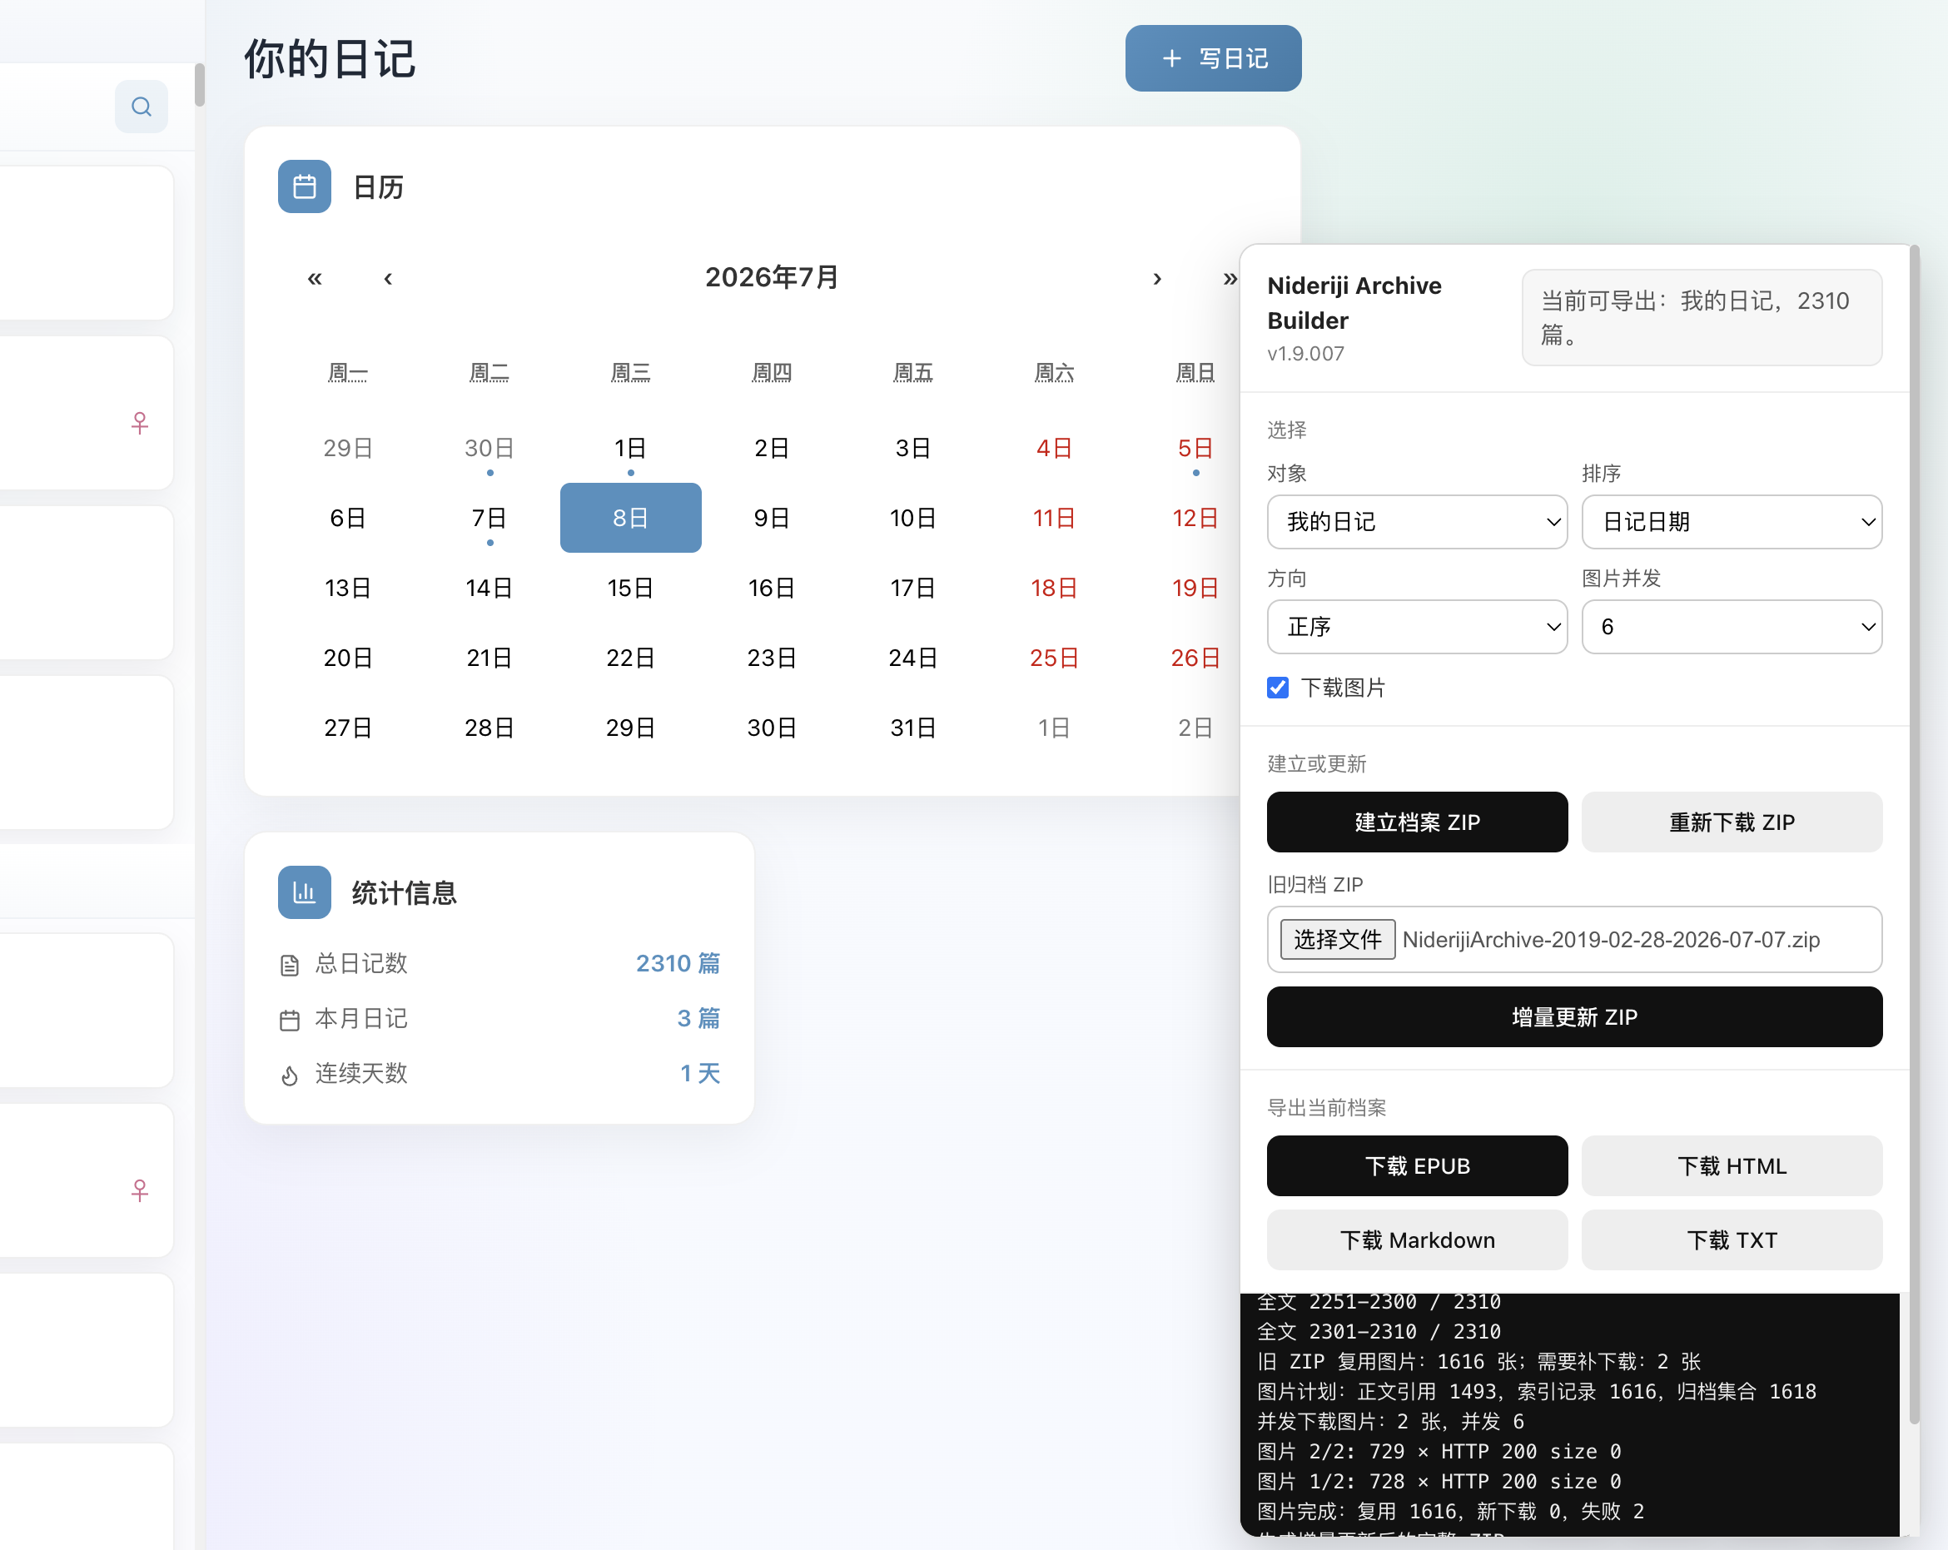This screenshot has height=1550, width=1948.
Task: Select grayed 30日 of June
Action: tap(489, 448)
